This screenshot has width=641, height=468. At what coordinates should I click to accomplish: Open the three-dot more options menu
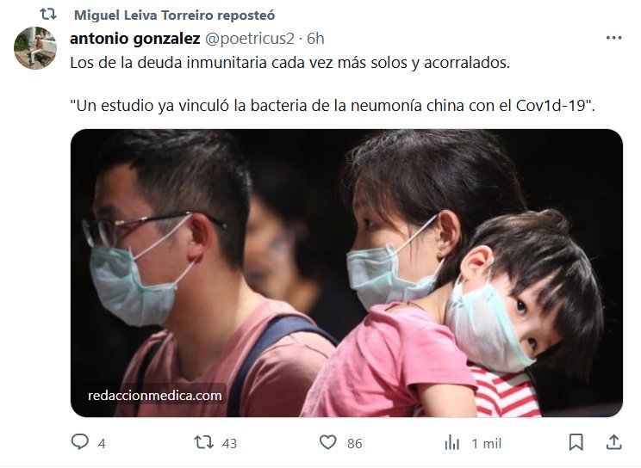tap(613, 38)
